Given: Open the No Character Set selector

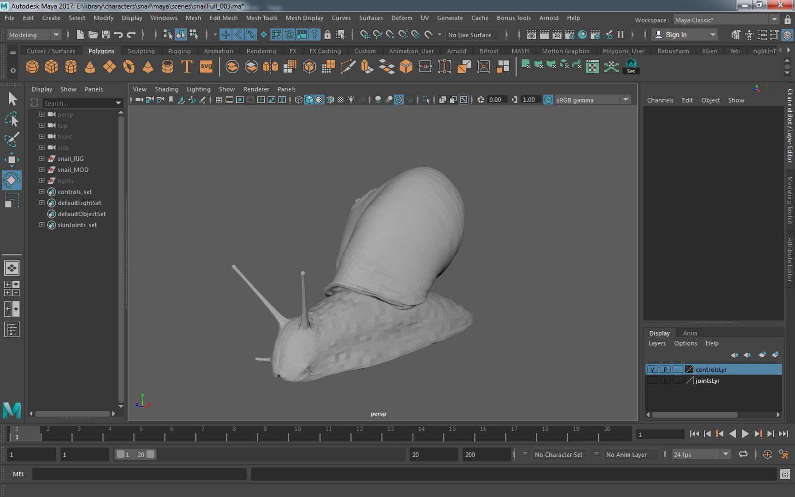Looking at the screenshot, I should [559, 455].
